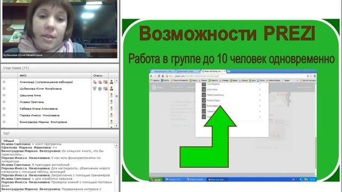The height and width of the screenshot is (192, 342).
Task: Tick the checkbox for Перова Инесса Николаевна
Action: (x=4, y=115)
